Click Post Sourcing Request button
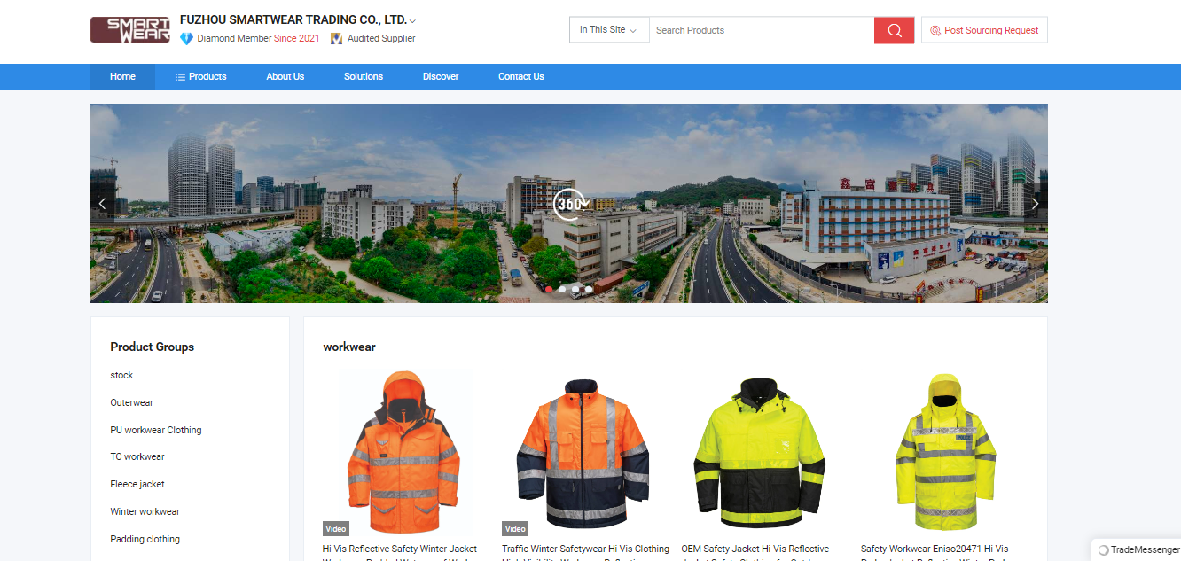Viewport: 1181px width, 561px height. (x=984, y=30)
